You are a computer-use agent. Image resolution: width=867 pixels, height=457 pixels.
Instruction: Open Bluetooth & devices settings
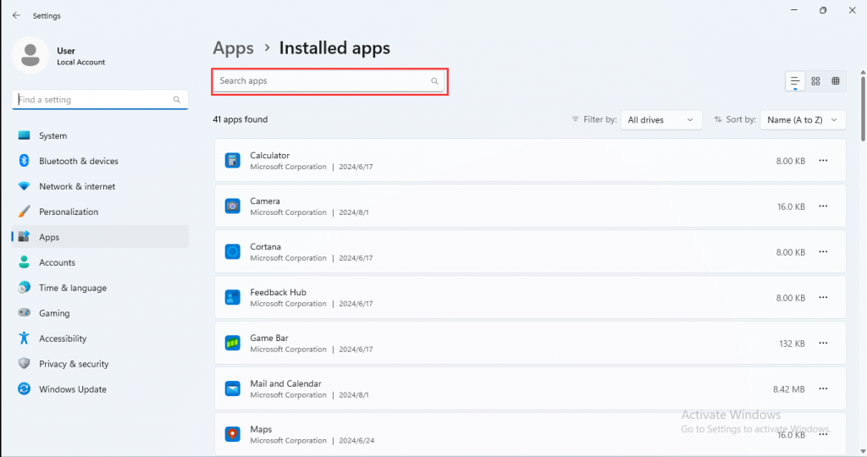[x=100, y=161]
